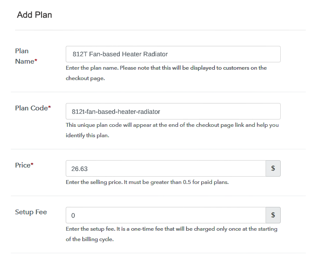Click the Price field label
This screenshot has height=258, width=314.
(22, 165)
